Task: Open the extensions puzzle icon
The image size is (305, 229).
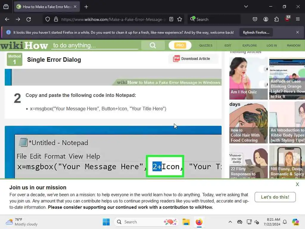Action: click(x=276, y=19)
